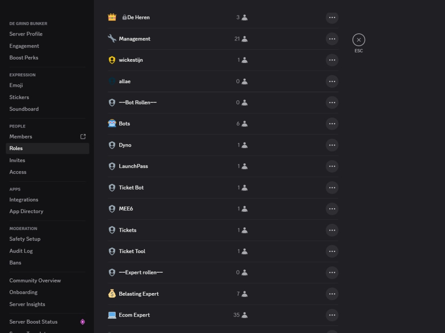Open more options for Ticket Bot role
445x333 pixels.
click(332, 187)
